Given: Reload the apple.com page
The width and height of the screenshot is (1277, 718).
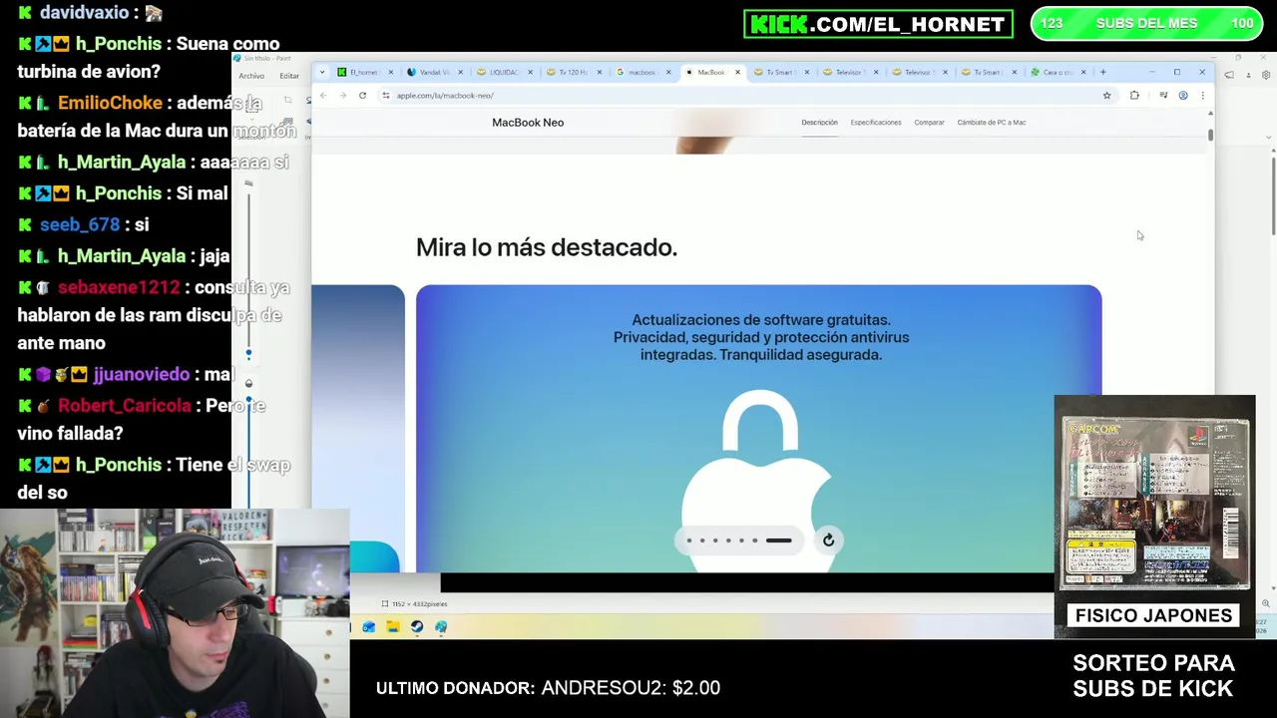Looking at the screenshot, I should point(362,96).
